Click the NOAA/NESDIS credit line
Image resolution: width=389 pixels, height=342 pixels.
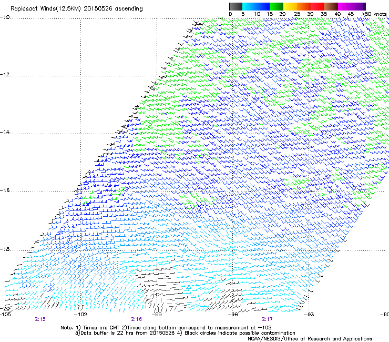coord(310,339)
